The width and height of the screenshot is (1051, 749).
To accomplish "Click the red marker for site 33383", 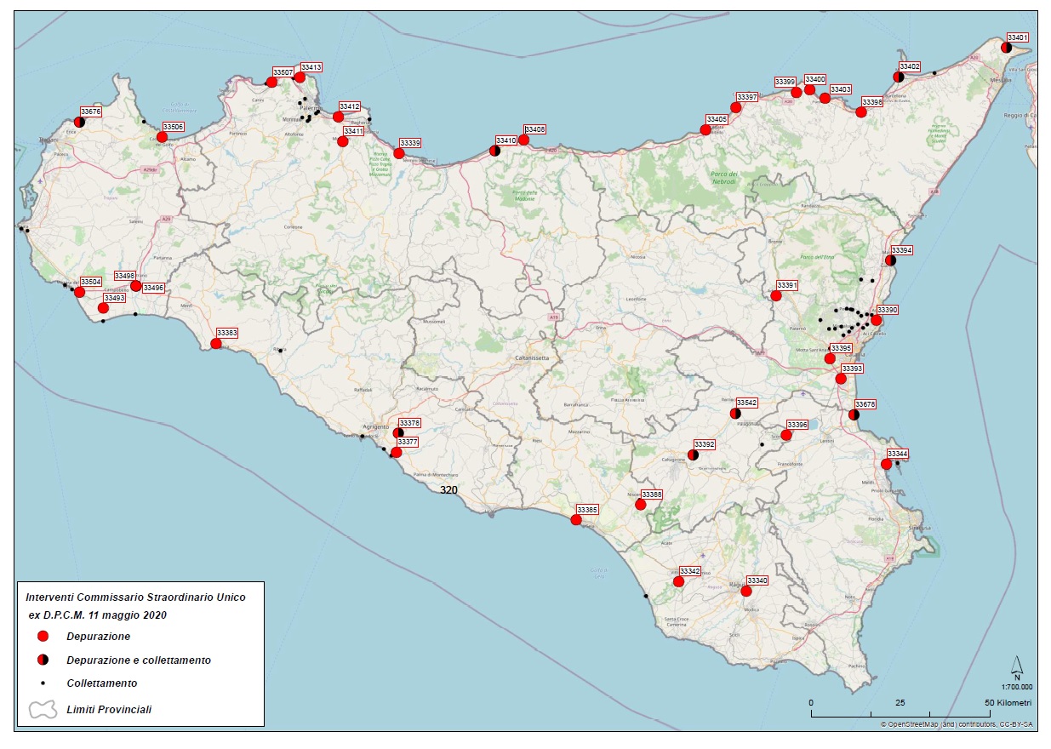I will coord(216,344).
